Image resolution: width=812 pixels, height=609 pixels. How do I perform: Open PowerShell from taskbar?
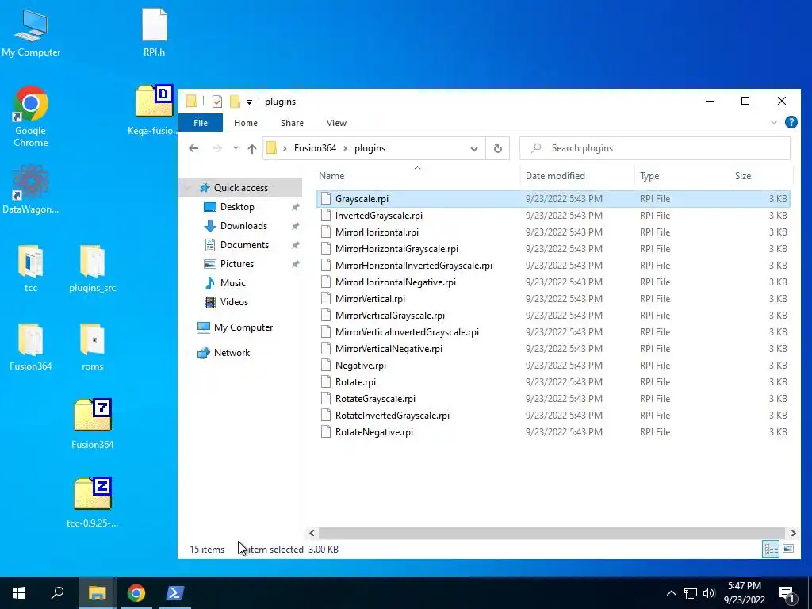pyautogui.click(x=174, y=593)
